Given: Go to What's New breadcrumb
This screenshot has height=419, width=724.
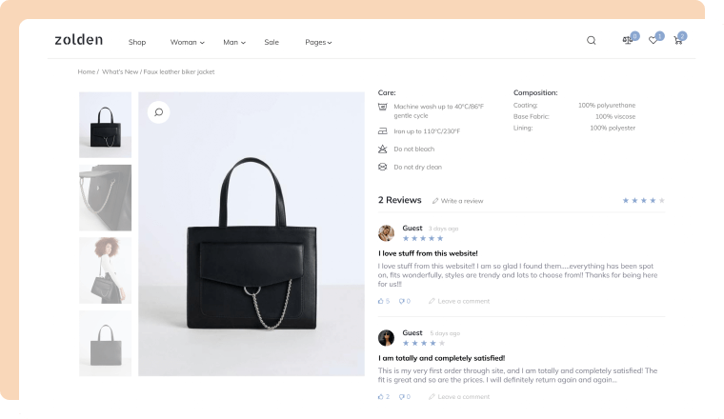Looking at the screenshot, I should coord(120,71).
